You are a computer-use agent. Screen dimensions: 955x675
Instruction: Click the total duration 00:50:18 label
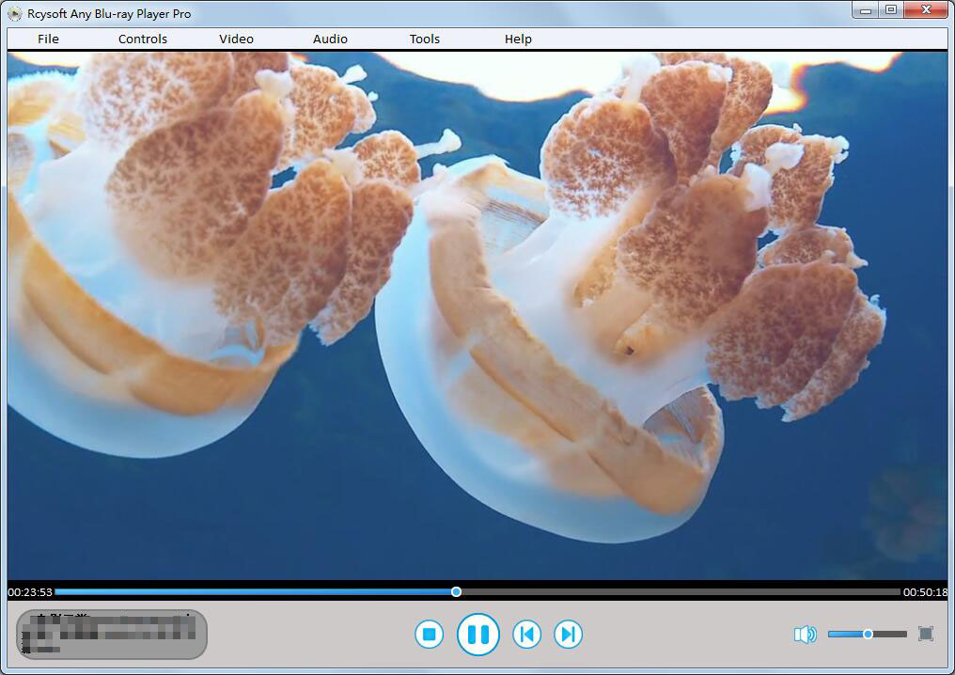pyautogui.click(x=925, y=592)
